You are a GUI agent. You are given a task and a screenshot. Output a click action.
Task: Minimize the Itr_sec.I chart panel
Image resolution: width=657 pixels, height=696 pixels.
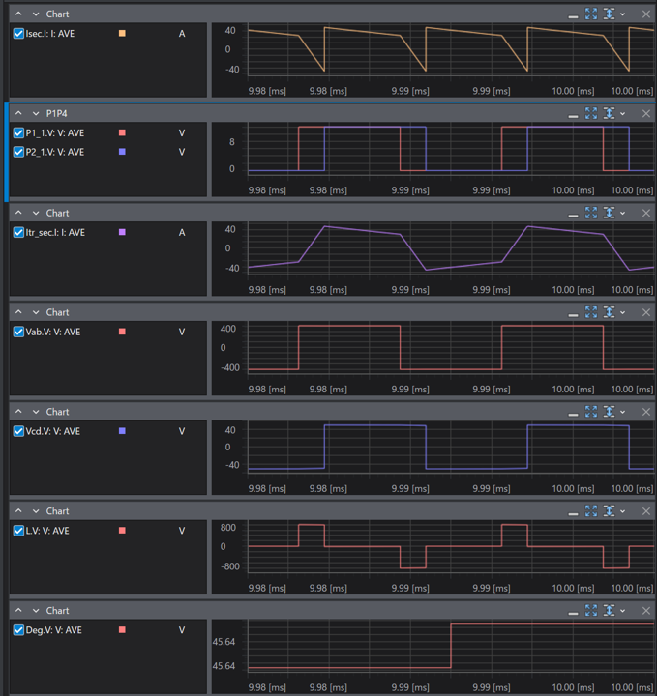[x=574, y=214]
